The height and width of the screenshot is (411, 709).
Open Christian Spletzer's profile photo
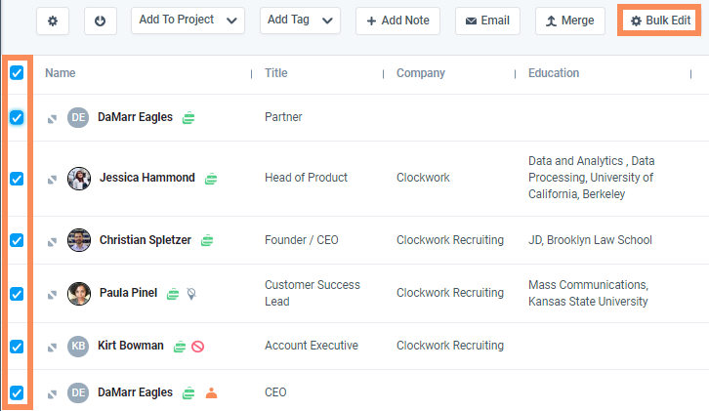tap(79, 240)
